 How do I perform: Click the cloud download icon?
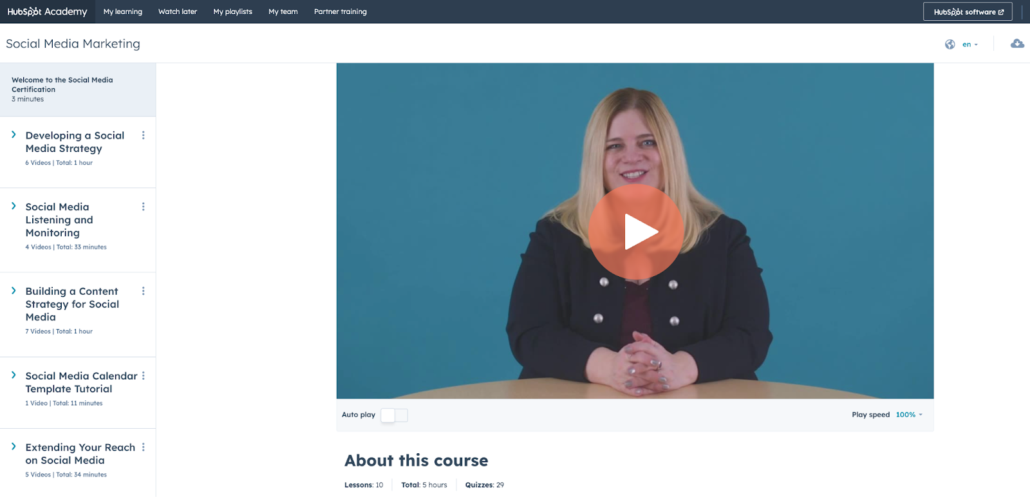1017,44
